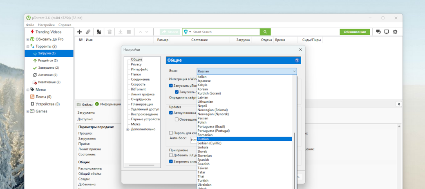Screen dimensions: 425x189
Task: Click the move down queue arrow
Action: click(147, 32)
